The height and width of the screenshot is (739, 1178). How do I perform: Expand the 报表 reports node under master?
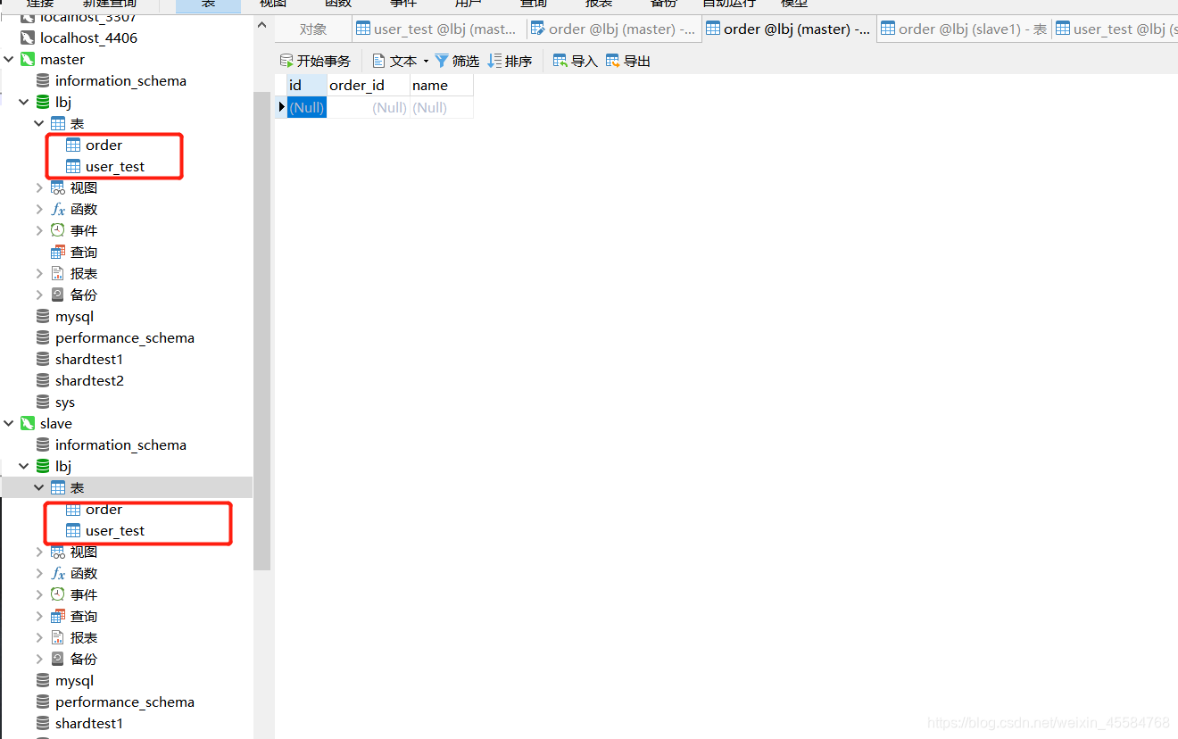(x=39, y=273)
